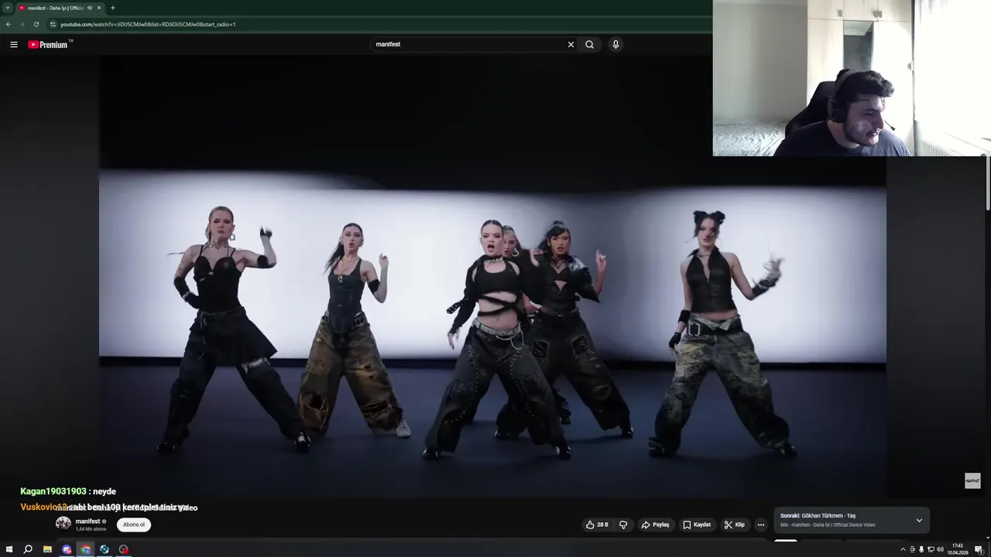The width and height of the screenshot is (991, 557).
Task: Close the manifest browser tab
Action: (x=100, y=8)
